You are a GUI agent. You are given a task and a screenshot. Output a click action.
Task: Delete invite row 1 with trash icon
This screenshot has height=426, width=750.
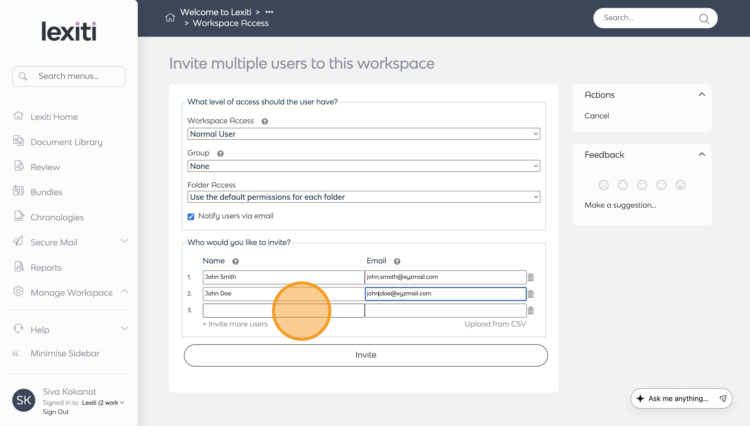[x=531, y=277]
